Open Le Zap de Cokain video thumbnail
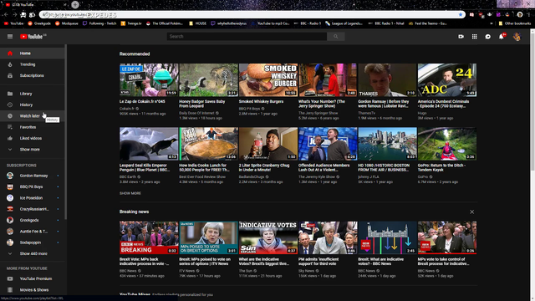The height and width of the screenshot is (301, 535). (x=149, y=80)
